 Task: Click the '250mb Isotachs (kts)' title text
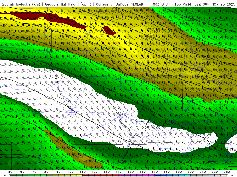[x=21, y=4]
